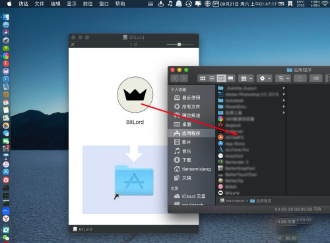Open the gear action dropdown in Finder toolbar
330x243 pixels.
point(265,78)
